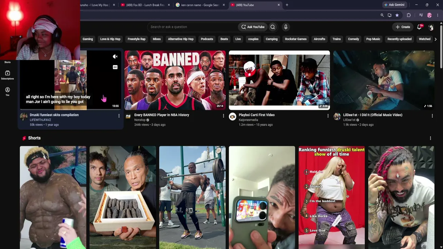Filter feed by Love & Hip Hop chip
This screenshot has height=249, width=443.
click(110, 39)
